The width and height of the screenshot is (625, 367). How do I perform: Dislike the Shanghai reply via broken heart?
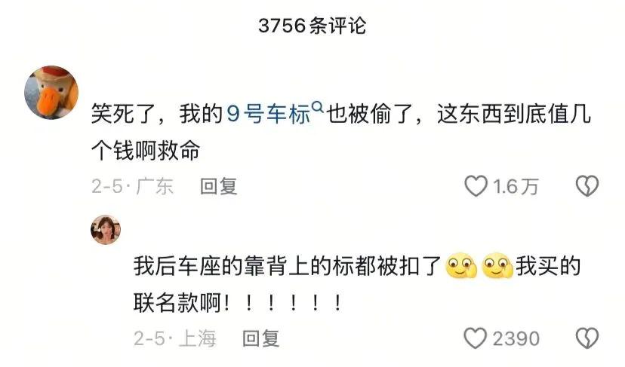click(587, 338)
